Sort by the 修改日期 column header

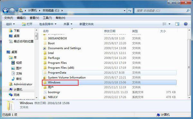[x=110, y=31]
